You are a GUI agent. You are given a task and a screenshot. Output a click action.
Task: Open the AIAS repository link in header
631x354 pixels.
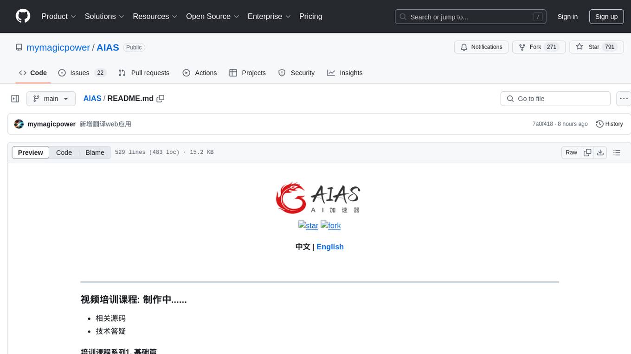[108, 47]
